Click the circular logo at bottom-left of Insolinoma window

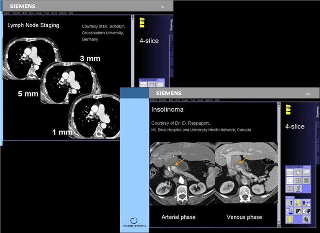pos(134,220)
